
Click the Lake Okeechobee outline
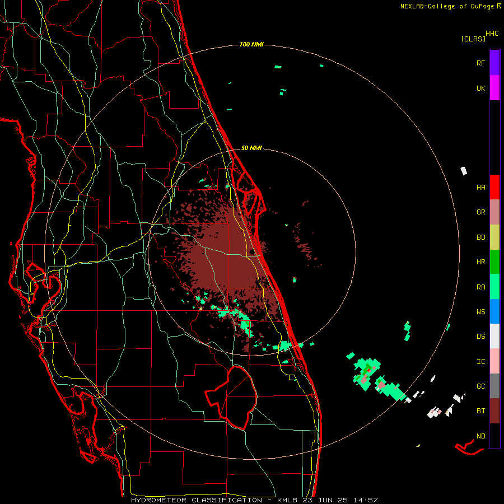[231, 398]
